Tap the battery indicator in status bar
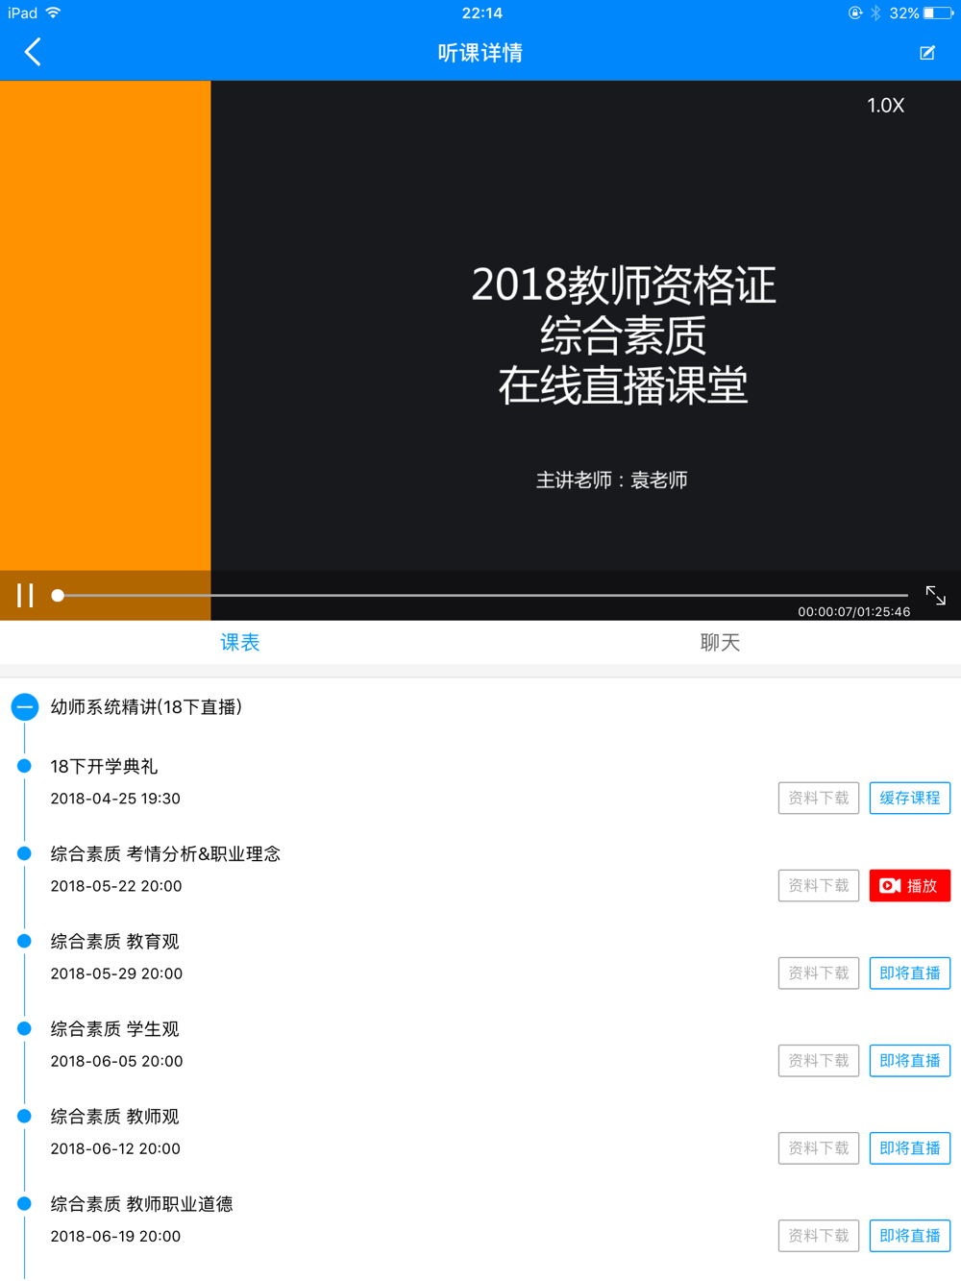Viewport: 961px width, 1281px height. point(938,13)
